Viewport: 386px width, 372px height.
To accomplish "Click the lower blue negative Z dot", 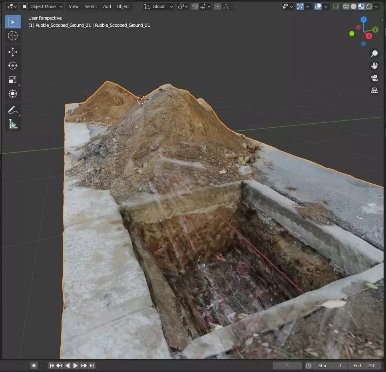I will tap(363, 44).
